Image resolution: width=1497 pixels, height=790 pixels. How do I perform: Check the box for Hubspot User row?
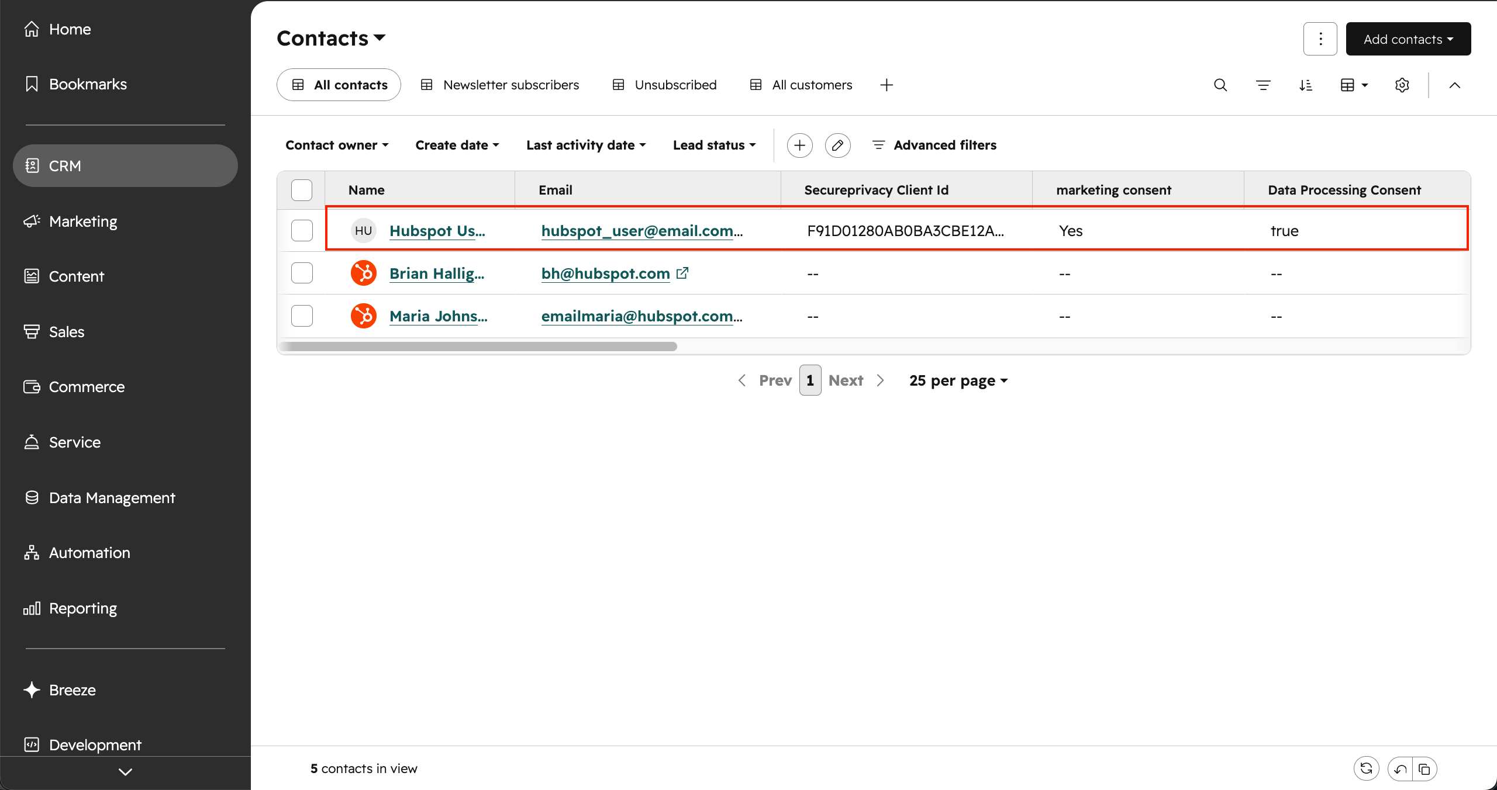pos(302,231)
